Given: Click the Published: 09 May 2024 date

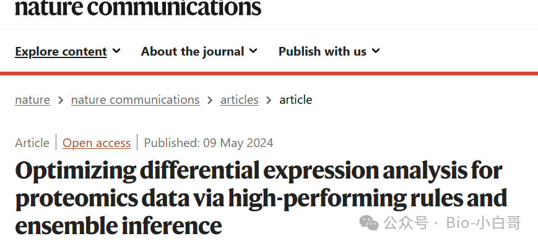Looking at the screenshot, I should pyautogui.click(x=209, y=143).
